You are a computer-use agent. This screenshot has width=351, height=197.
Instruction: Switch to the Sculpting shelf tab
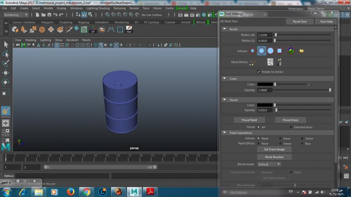66,22
